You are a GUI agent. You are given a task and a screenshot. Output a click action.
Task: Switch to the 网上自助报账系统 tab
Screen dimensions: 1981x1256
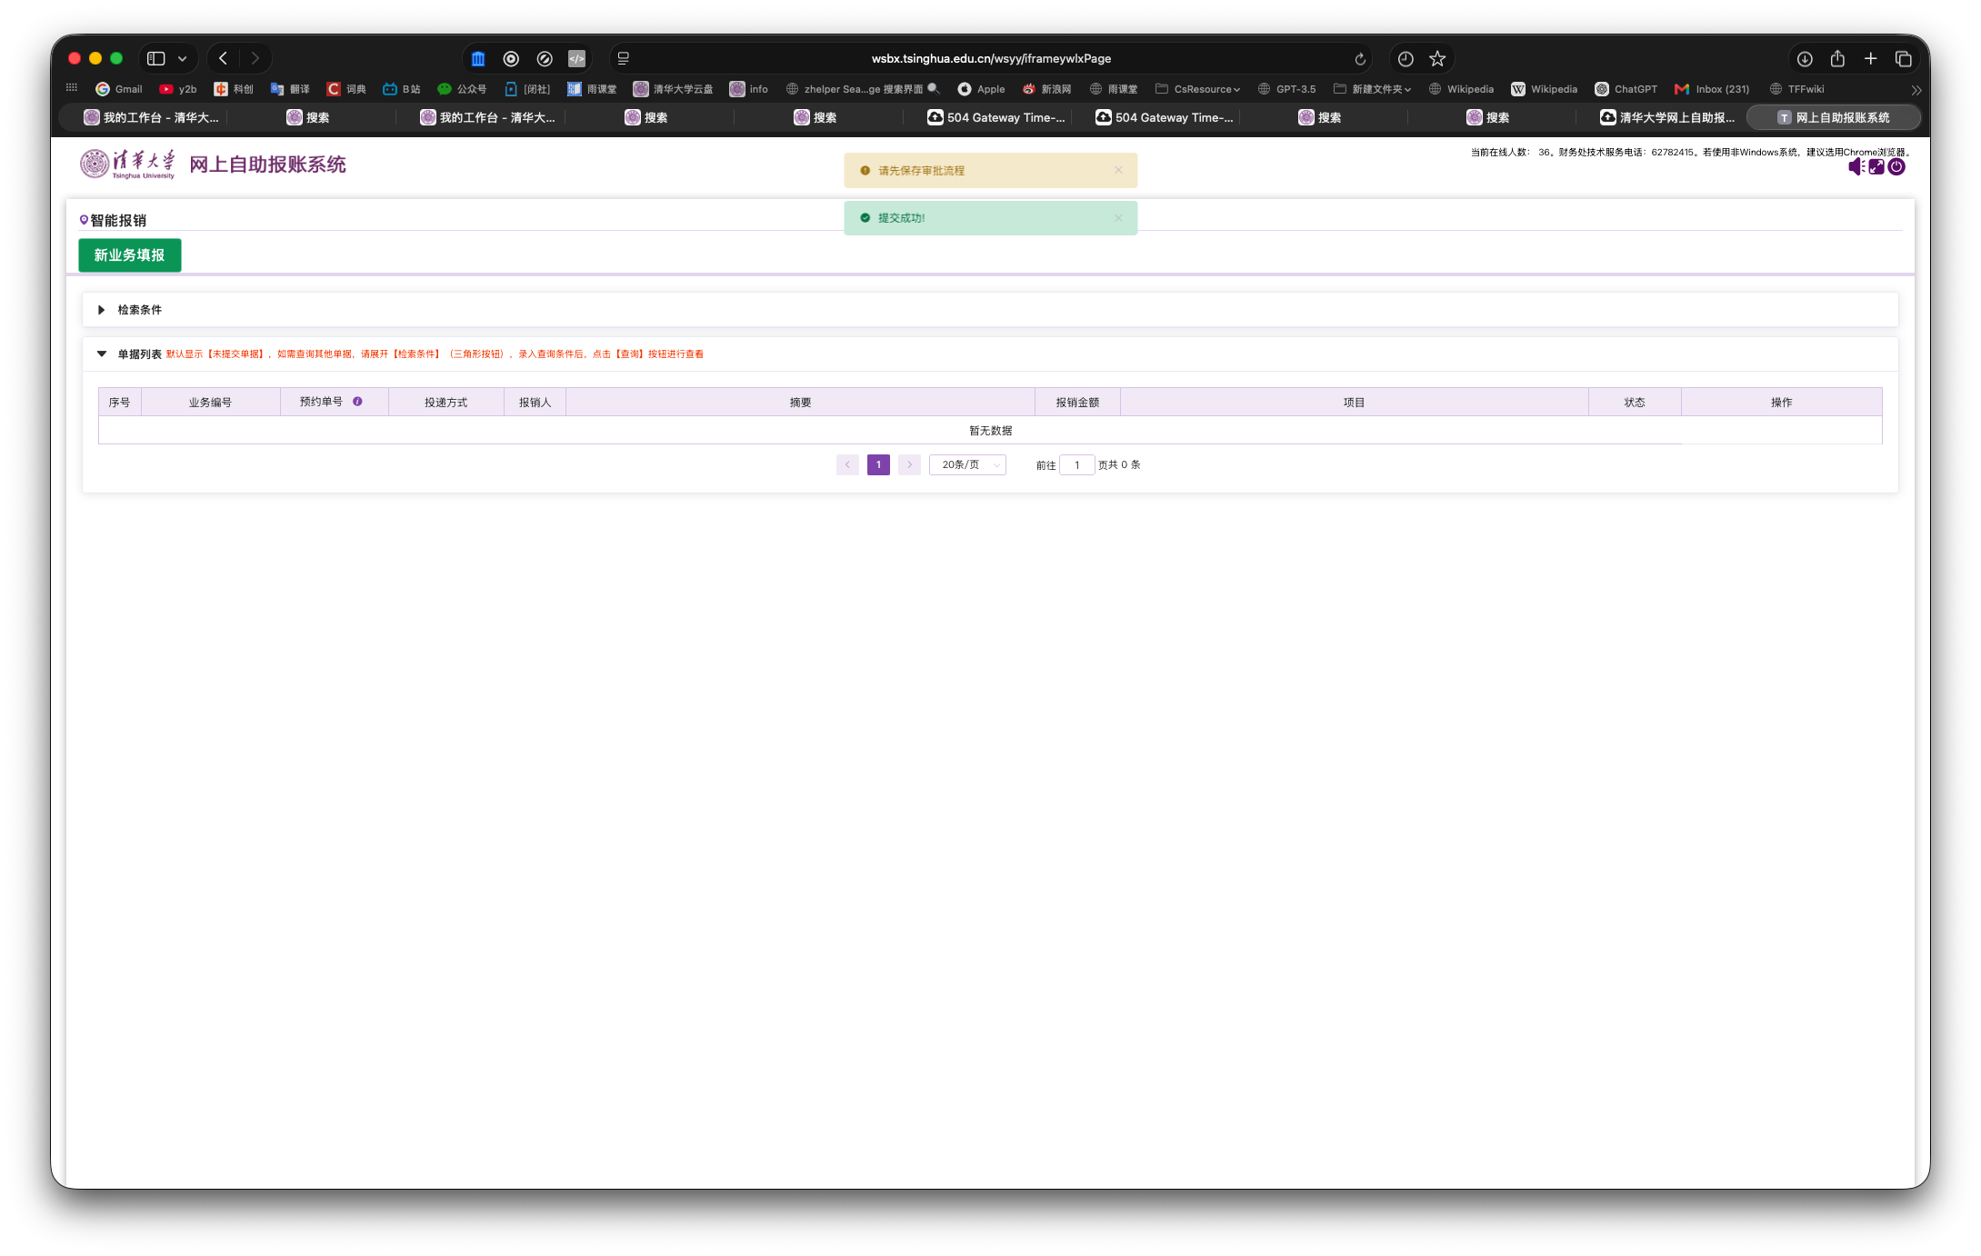pos(1833,117)
